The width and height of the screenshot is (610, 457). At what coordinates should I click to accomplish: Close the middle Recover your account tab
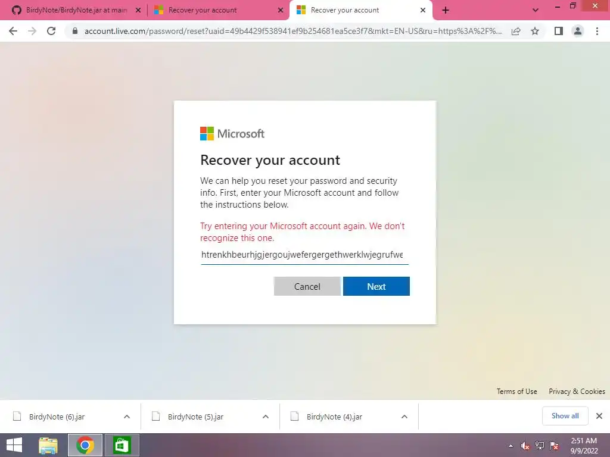pyautogui.click(x=281, y=10)
